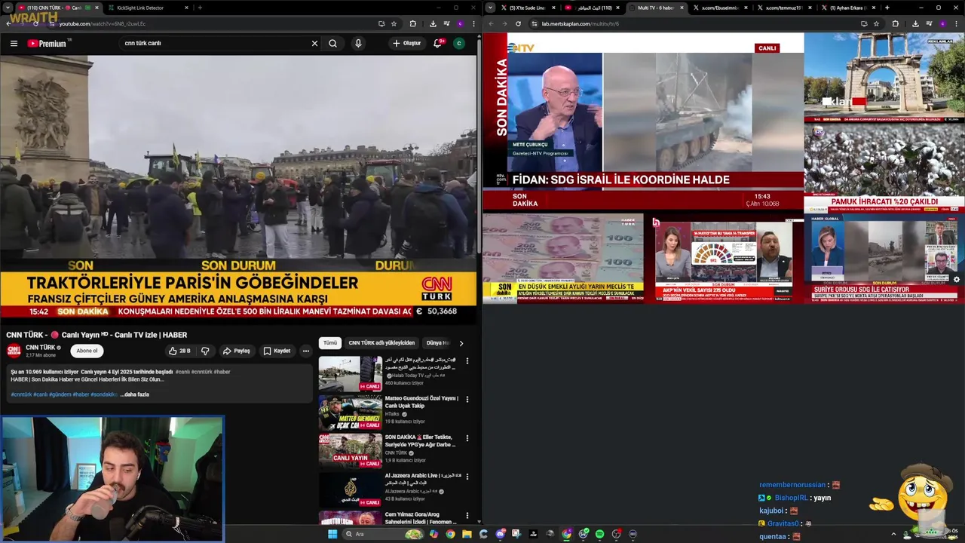The width and height of the screenshot is (965, 543).
Task: Go back in the left browser window
Action: coord(9,23)
